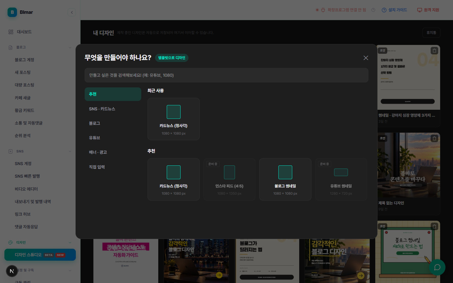This screenshot has width=453, height=283.
Task: Open the 배너 · 광고 category
Action: (113, 152)
